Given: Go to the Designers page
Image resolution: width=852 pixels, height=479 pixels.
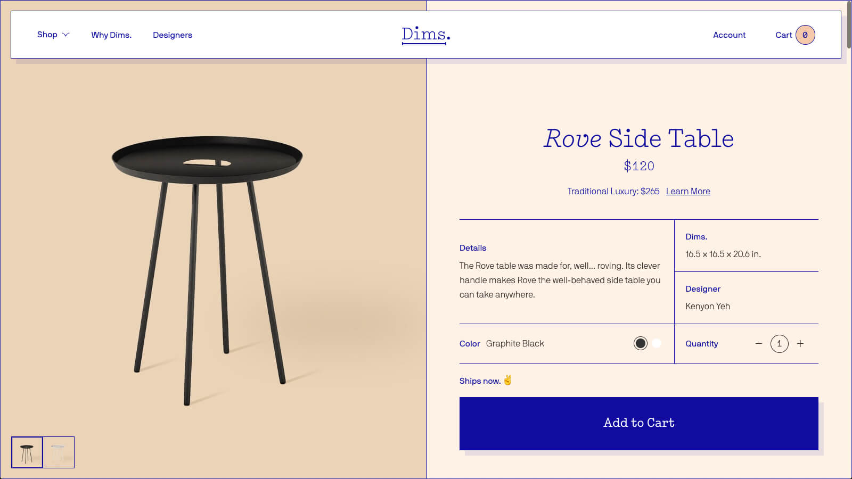Looking at the screenshot, I should [x=173, y=35].
